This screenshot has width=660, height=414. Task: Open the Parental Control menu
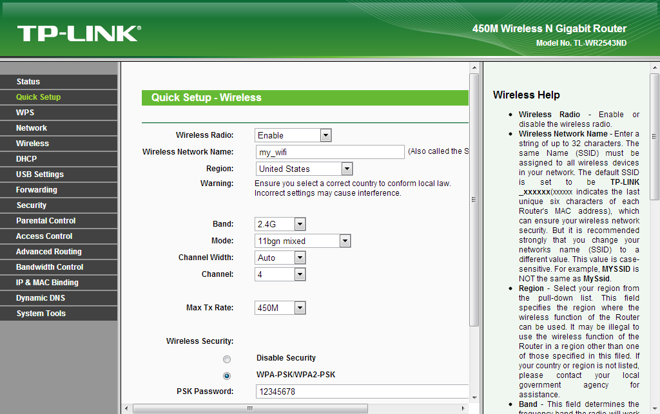pos(46,221)
